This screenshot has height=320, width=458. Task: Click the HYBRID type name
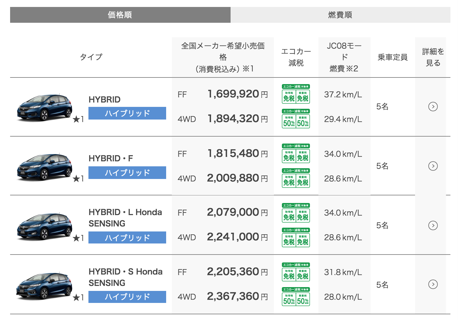(105, 100)
